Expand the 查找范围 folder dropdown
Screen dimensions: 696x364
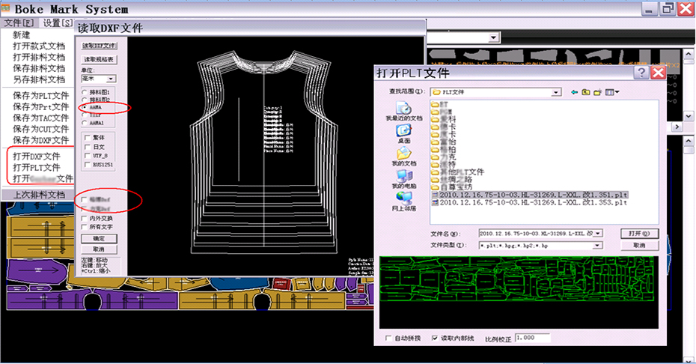tap(556, 92)
